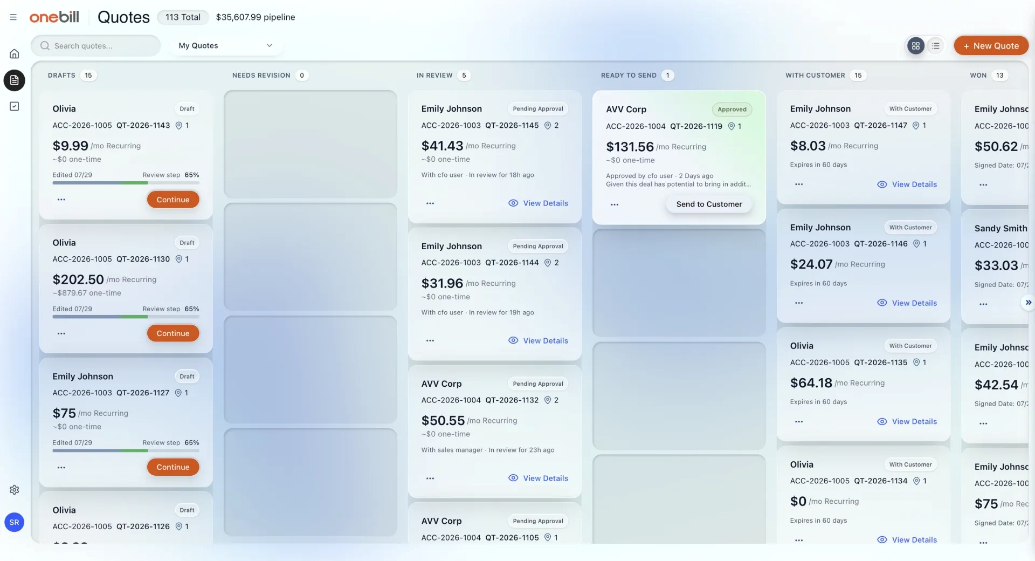Click search magnifier icon
1035x561 pixels.
[45, 46]
